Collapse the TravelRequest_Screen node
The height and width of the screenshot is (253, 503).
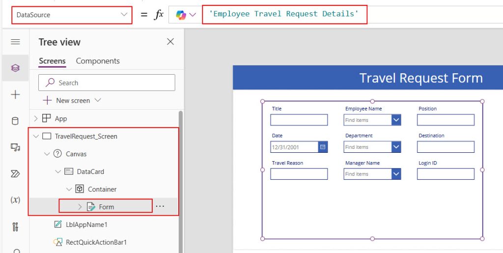[36, 136]
